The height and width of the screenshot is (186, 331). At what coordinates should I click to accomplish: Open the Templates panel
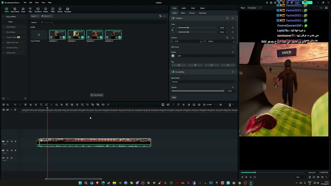pos(67,10)
